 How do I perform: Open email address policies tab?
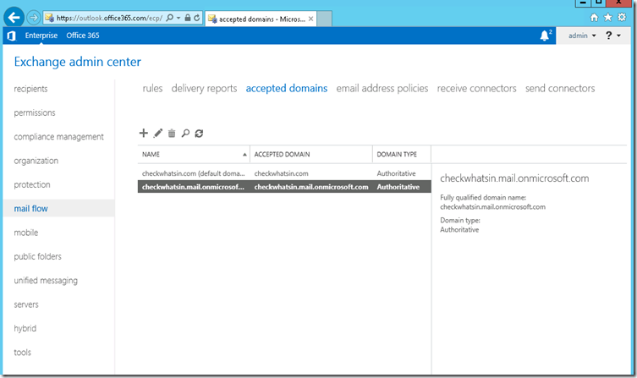tap(382, 89)
